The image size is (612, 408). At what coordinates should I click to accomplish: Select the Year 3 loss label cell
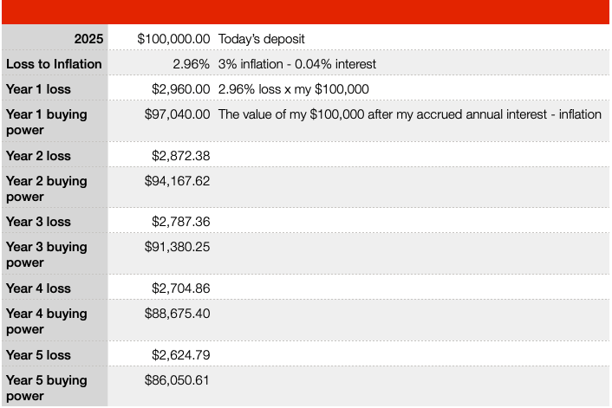pos(38,221)
